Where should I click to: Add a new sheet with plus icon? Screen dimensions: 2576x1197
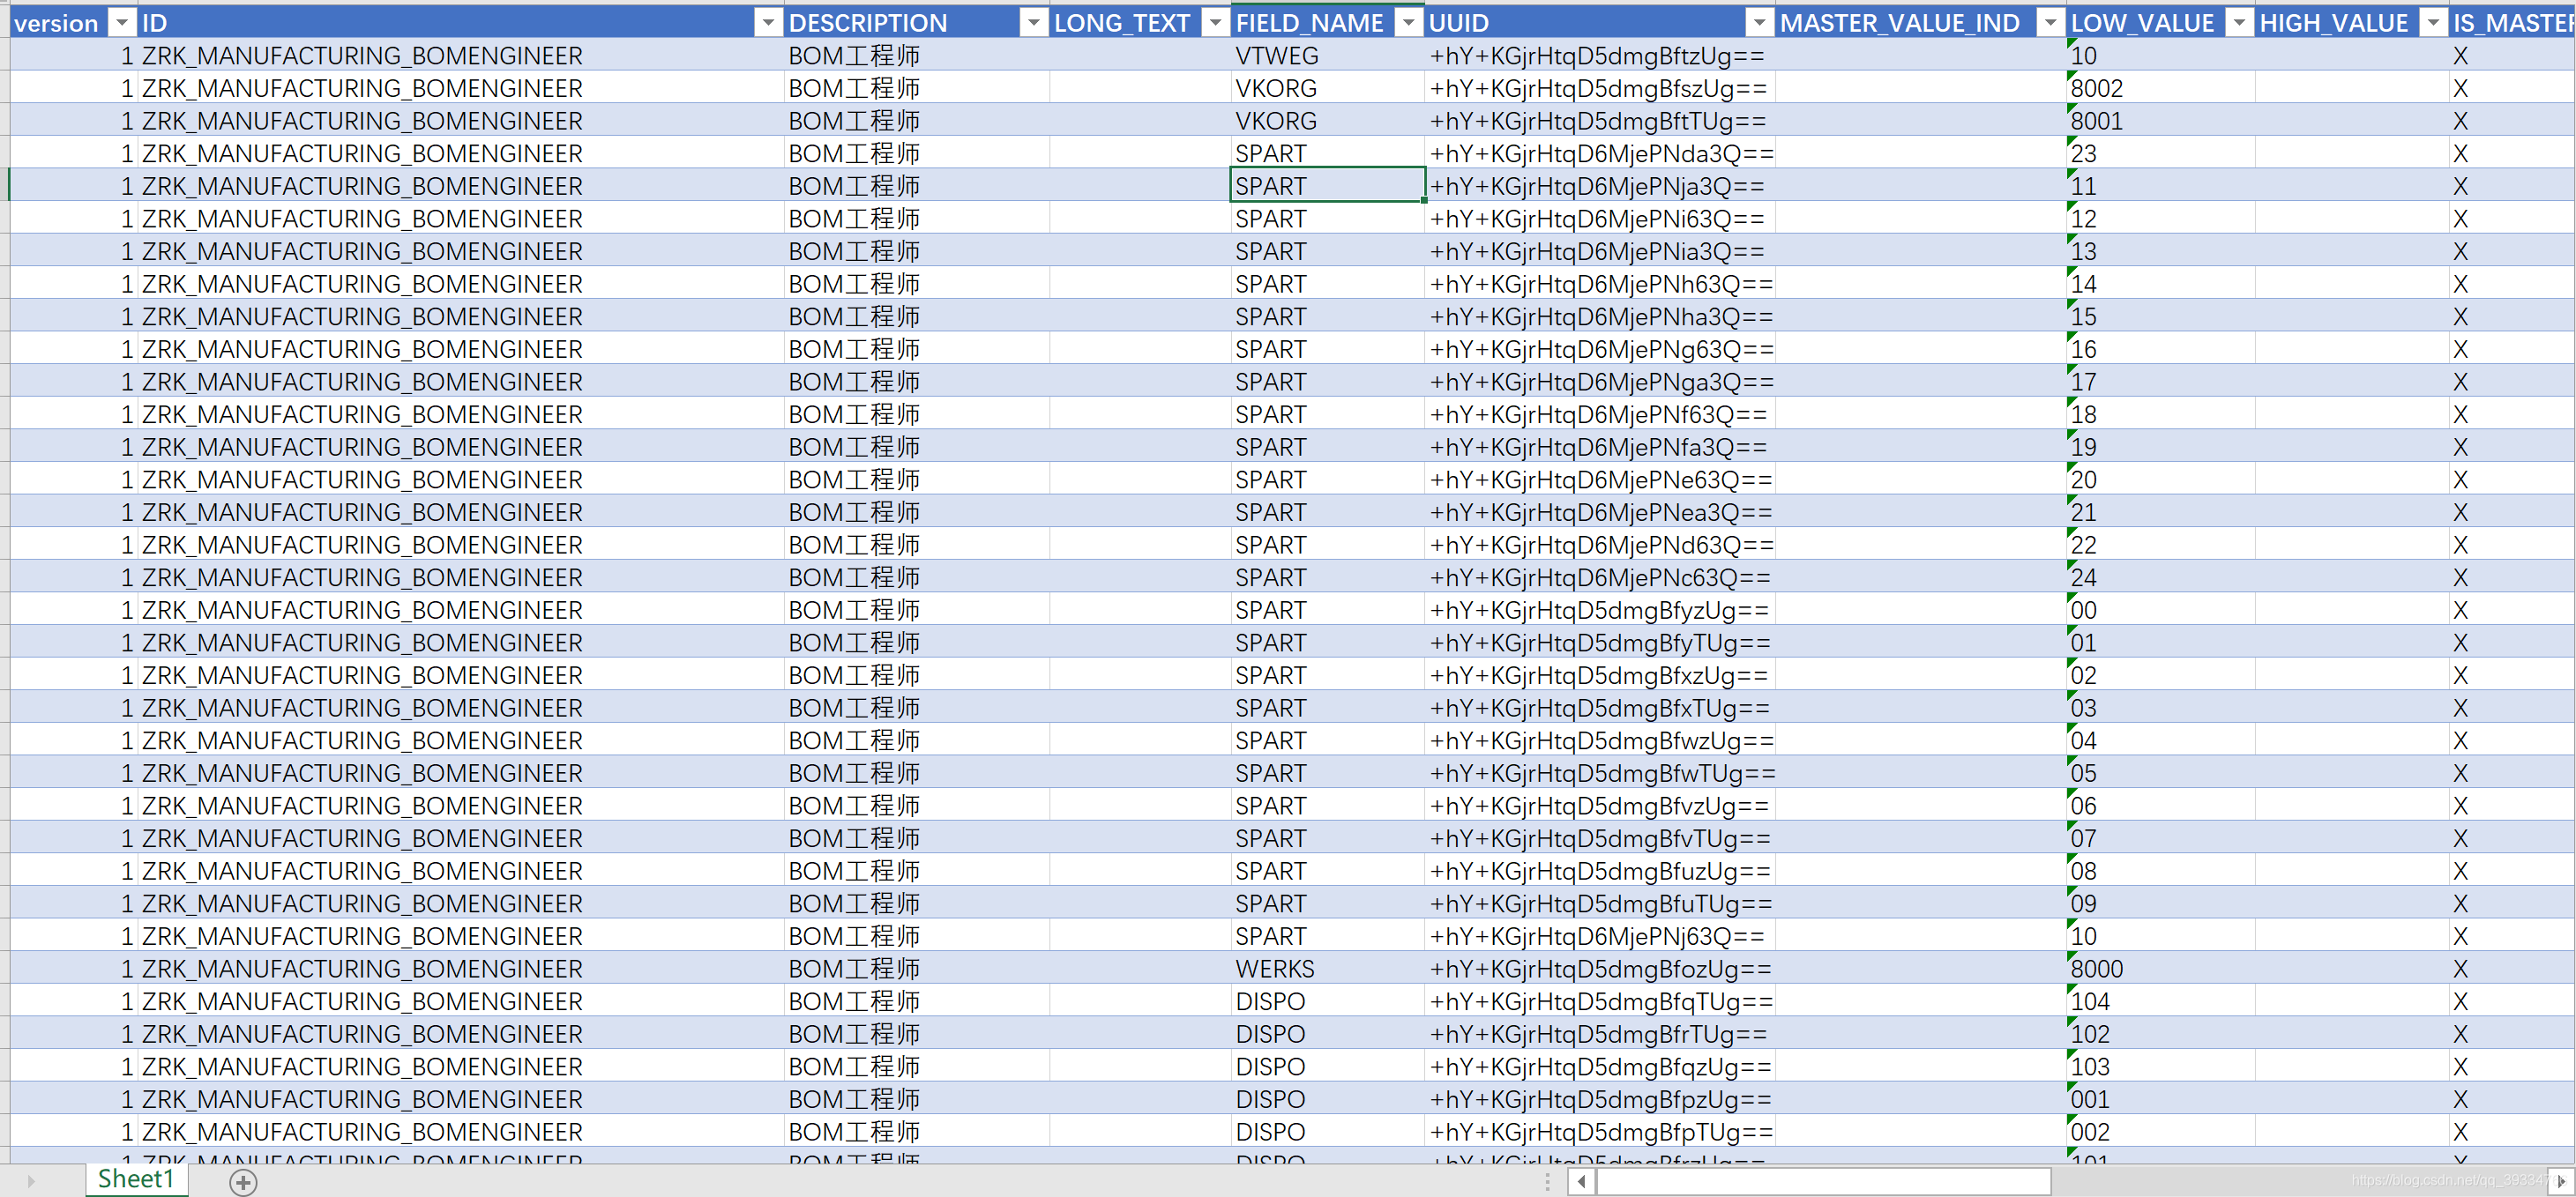[243, 1182]
